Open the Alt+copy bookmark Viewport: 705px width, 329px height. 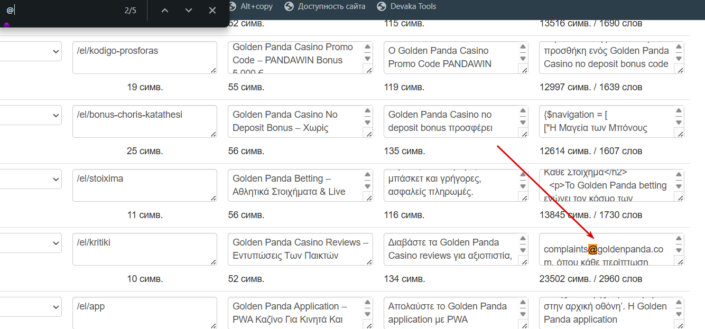pyautogui.click(x=250, y=6)
